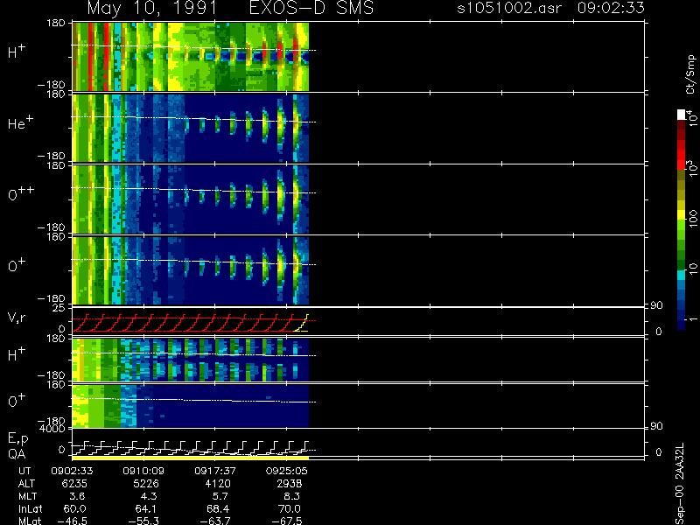Screen dimensions: 700x525
Task: Click the MLat value '-63.7'
Action: click(x=215, y=521)
